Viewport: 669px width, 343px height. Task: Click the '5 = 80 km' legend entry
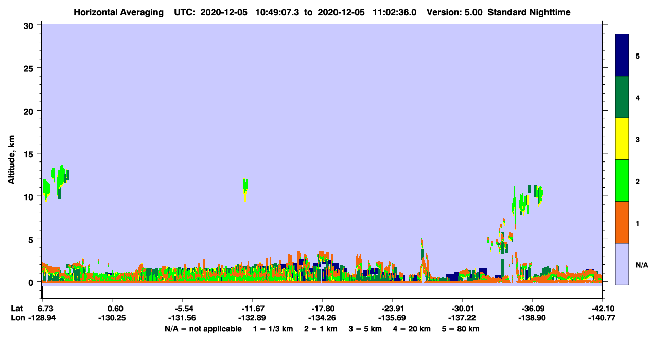coord(461,329)
